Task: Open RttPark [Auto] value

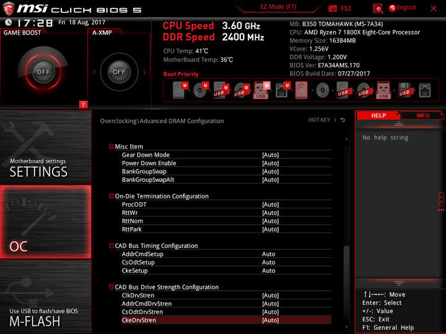Action: coord(271,229)
